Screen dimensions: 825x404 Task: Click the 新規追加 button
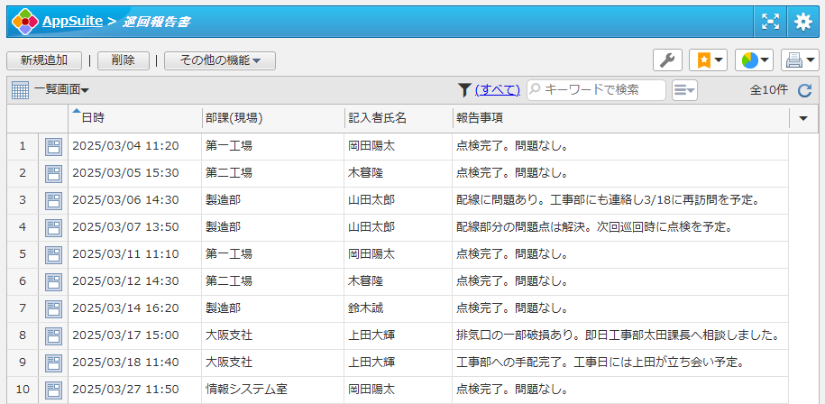(43, 60)
